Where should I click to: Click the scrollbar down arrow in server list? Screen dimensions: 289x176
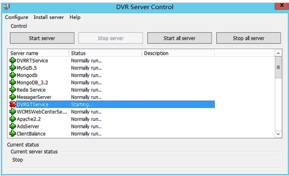click(278, 134)
